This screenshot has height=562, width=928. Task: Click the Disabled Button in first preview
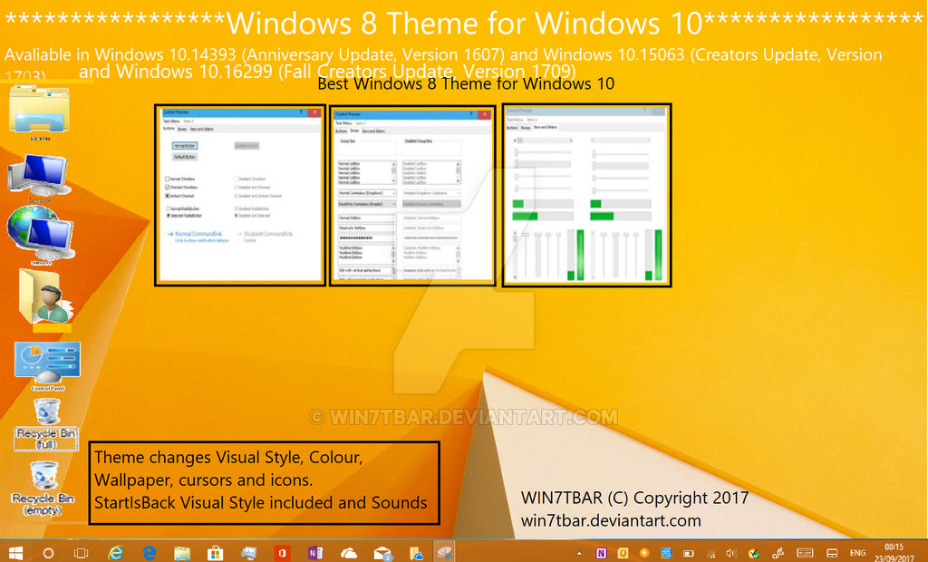point(246,146)
